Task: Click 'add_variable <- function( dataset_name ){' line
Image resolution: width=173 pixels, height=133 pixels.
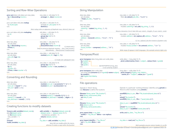Action: click(x=55, y=111)
